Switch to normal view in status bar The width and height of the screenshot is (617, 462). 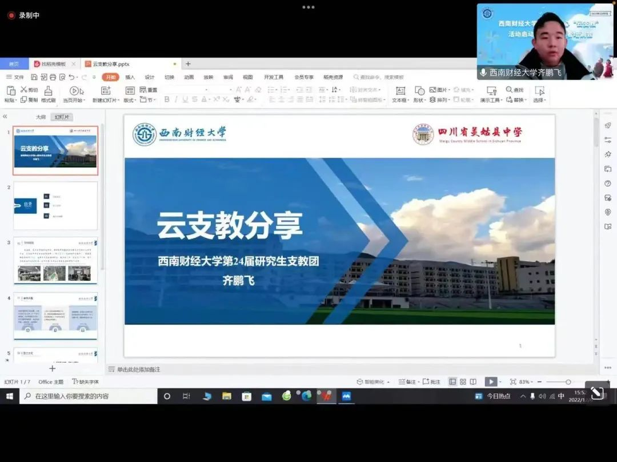pos(452,382)
